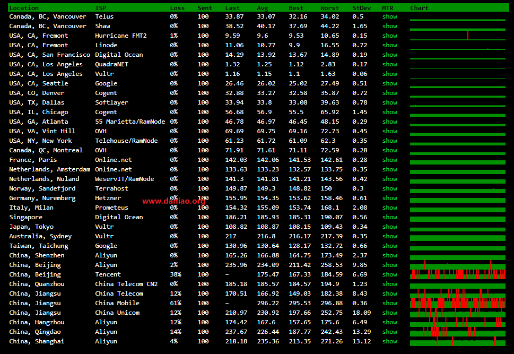Select the Chart column header

click(x=419, y=8)
